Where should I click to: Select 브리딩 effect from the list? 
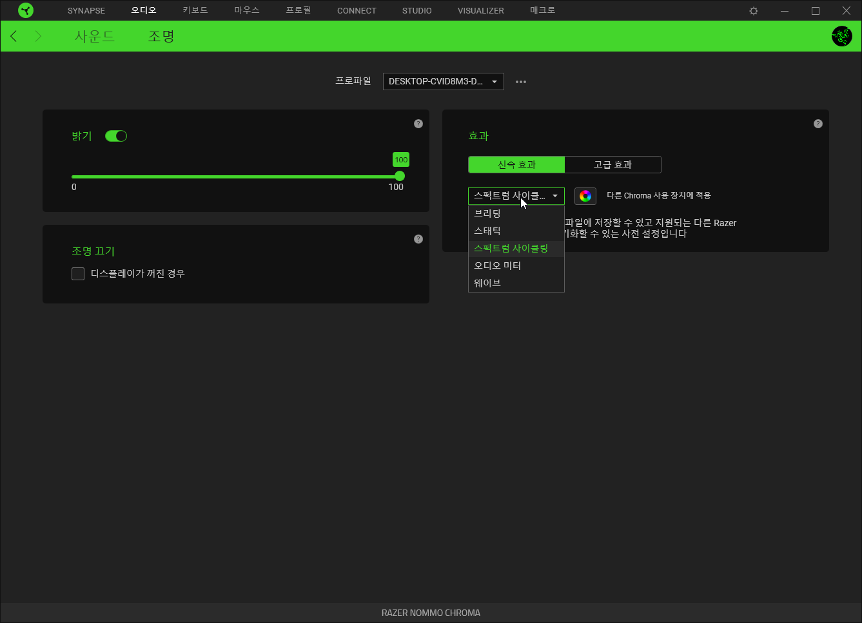pos(516,213)
